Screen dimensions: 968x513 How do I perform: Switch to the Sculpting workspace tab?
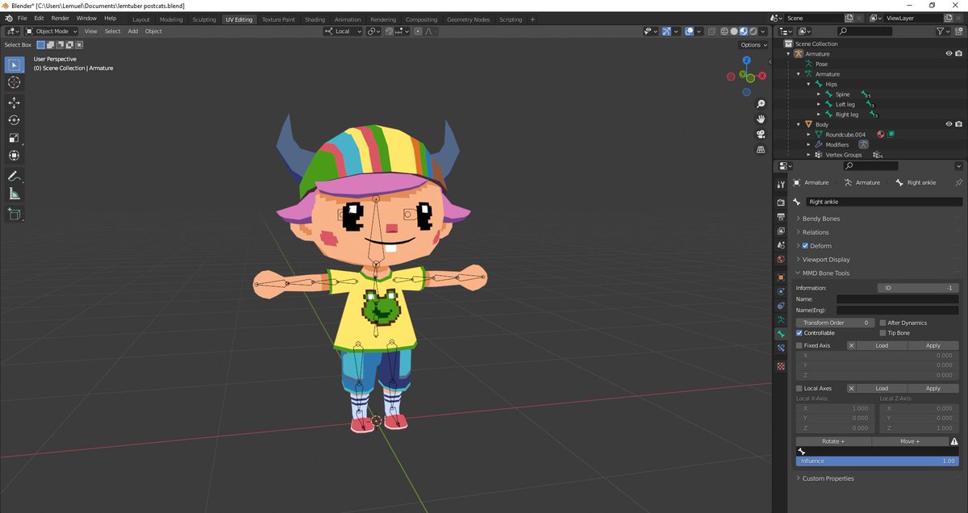[204, 19]
